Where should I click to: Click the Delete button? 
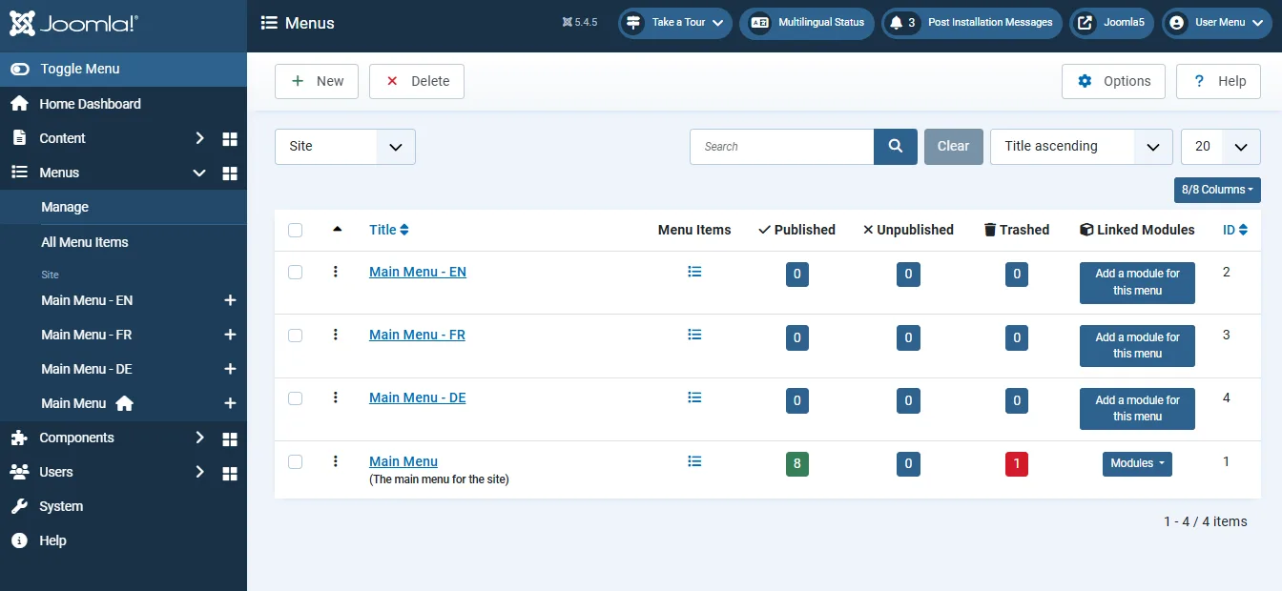tap(417, 82)
